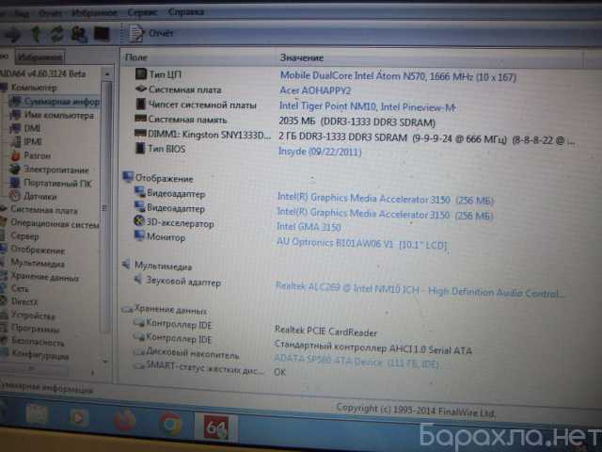Open the file explorer taskbar icon
Image resolution: width=602 pixels, height=452 pixels.
[x=37, y=414]
